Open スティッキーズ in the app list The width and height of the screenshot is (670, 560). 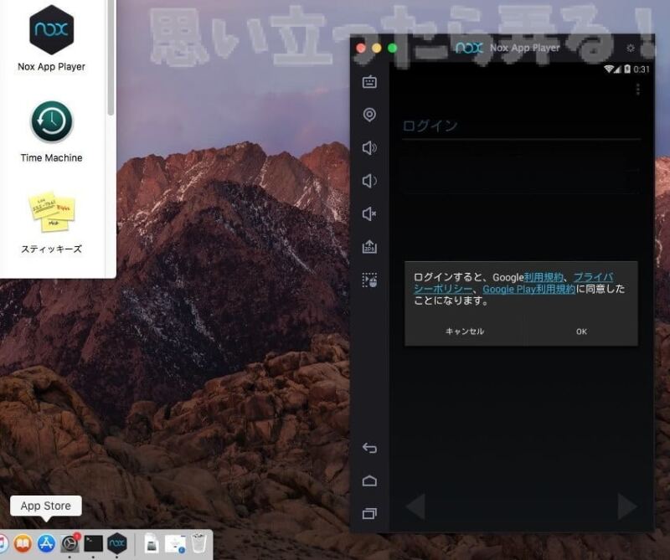click(51, 222)
